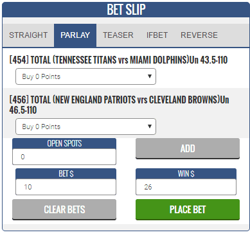Click the OPEN SPOTS input field
This screenshot has height=237, width=250.
pyautogui.click(x=64, y=157)
